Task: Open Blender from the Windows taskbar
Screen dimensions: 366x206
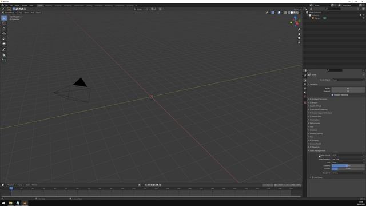Action: pos(25,203)
